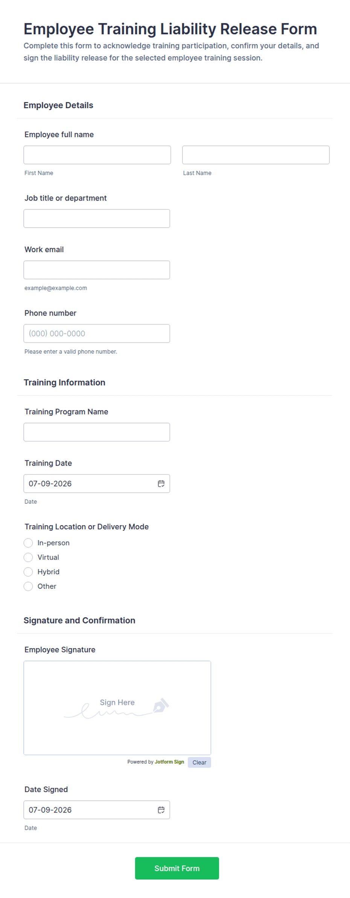Focus the First Name input field
350x898 pixels.
pyautogui.click(x=97, y=155)
